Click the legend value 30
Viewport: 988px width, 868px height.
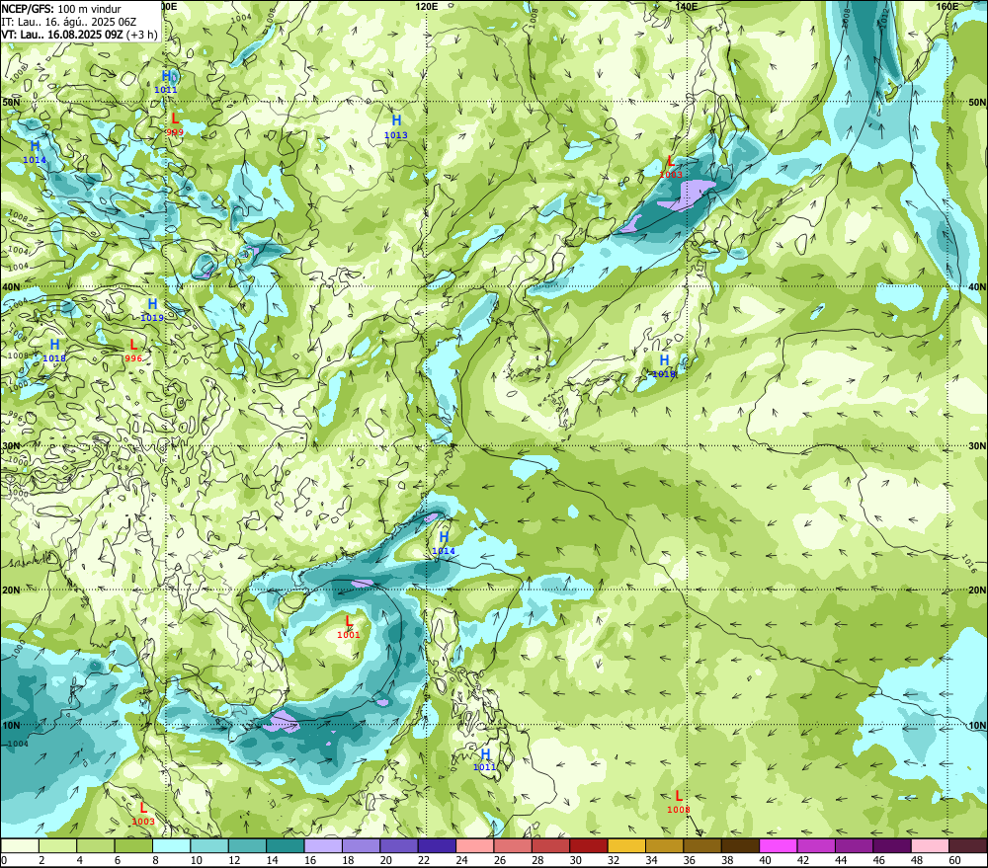575,860
